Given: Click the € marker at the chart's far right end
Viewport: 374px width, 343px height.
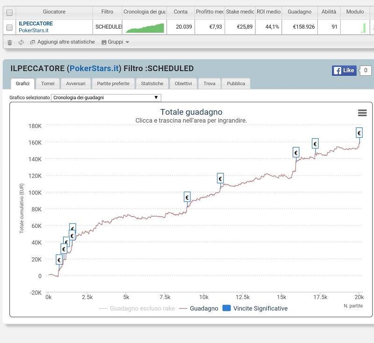Looking at the screenshot, I should 359,133.
